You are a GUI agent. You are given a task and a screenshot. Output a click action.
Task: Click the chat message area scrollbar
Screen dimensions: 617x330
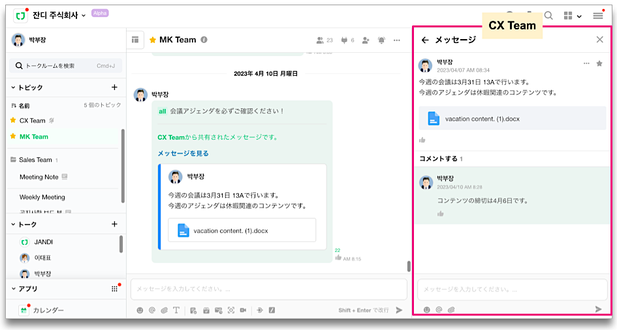point(409,266)
